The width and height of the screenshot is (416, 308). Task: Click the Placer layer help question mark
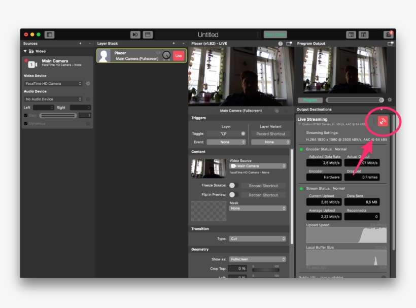[x=281, y=44]
